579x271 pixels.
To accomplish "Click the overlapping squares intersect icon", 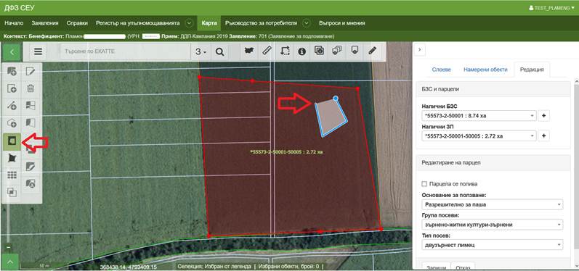I will [x=12, y=192].
